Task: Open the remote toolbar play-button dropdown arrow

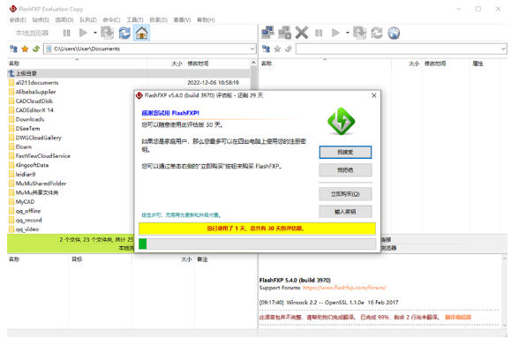Action: (x=347, y=33)
